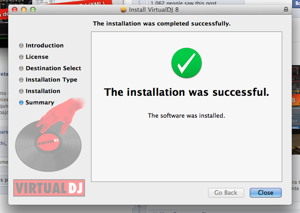Click the installer package icon beside title
Screen dimensions: 300x213
pyautogui.click(x=123, y=10)
